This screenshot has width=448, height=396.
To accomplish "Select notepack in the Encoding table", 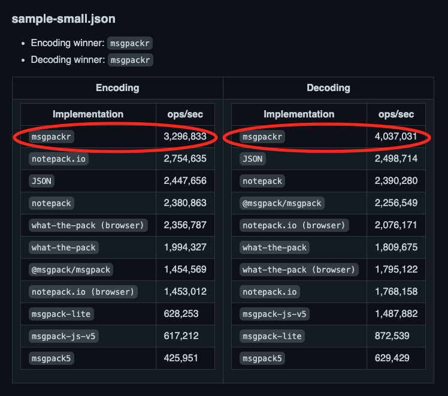I will tap(52, 203).
